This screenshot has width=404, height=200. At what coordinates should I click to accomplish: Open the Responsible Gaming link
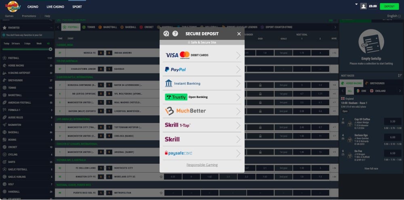[x=202, y=165]
